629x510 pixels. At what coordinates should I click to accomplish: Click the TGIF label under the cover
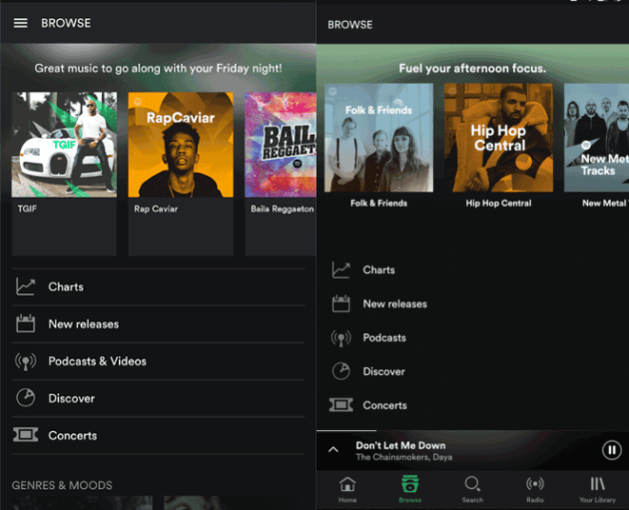click(27, 209)
